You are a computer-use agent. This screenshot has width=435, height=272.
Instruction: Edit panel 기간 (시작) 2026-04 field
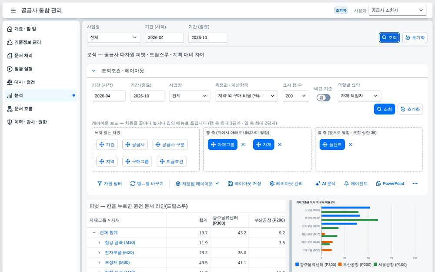point(108,96)
